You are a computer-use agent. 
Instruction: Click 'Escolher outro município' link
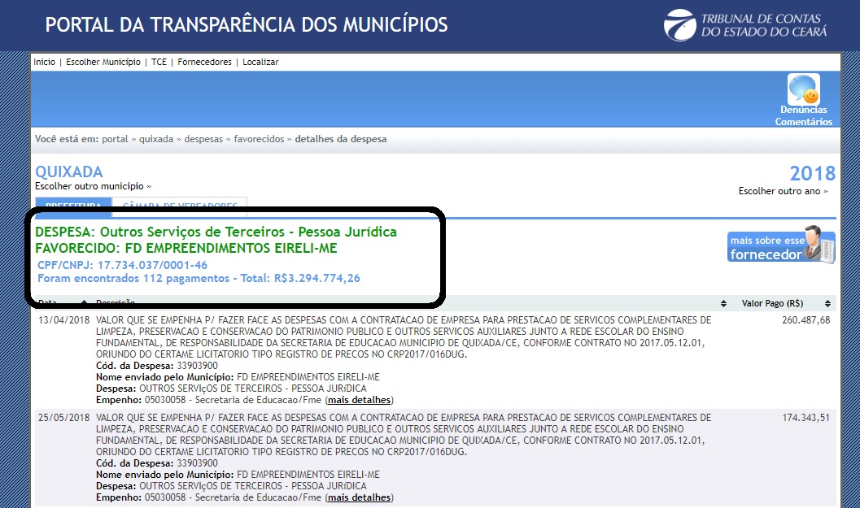(93, 186)
